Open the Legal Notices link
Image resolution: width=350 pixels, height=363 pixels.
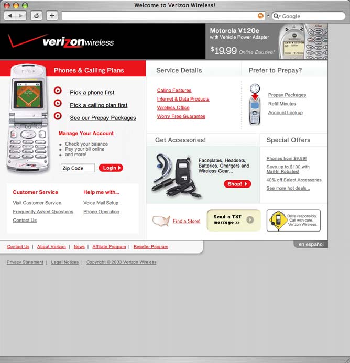[x=65, y=262]
